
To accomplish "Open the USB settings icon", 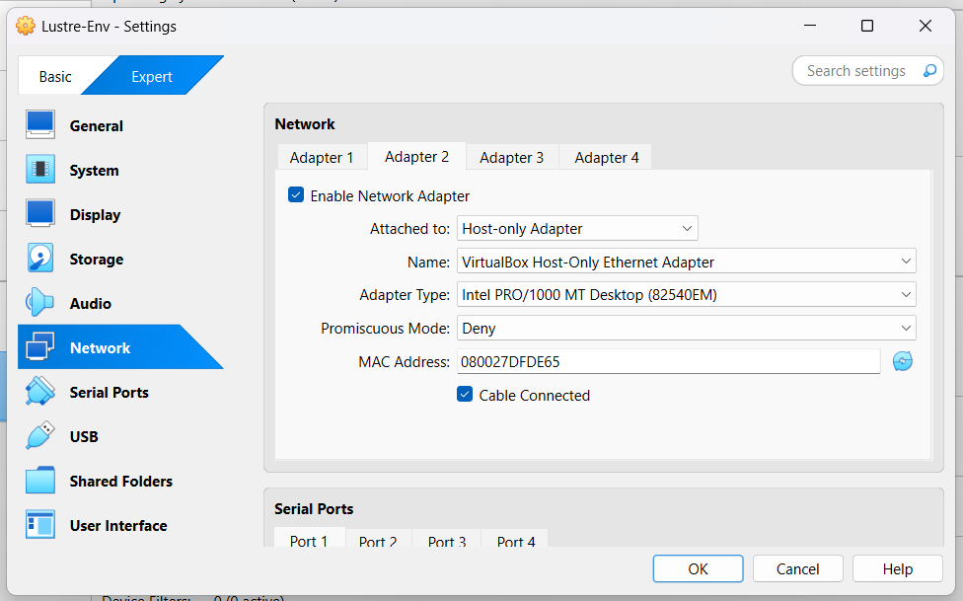I will 40,436.
